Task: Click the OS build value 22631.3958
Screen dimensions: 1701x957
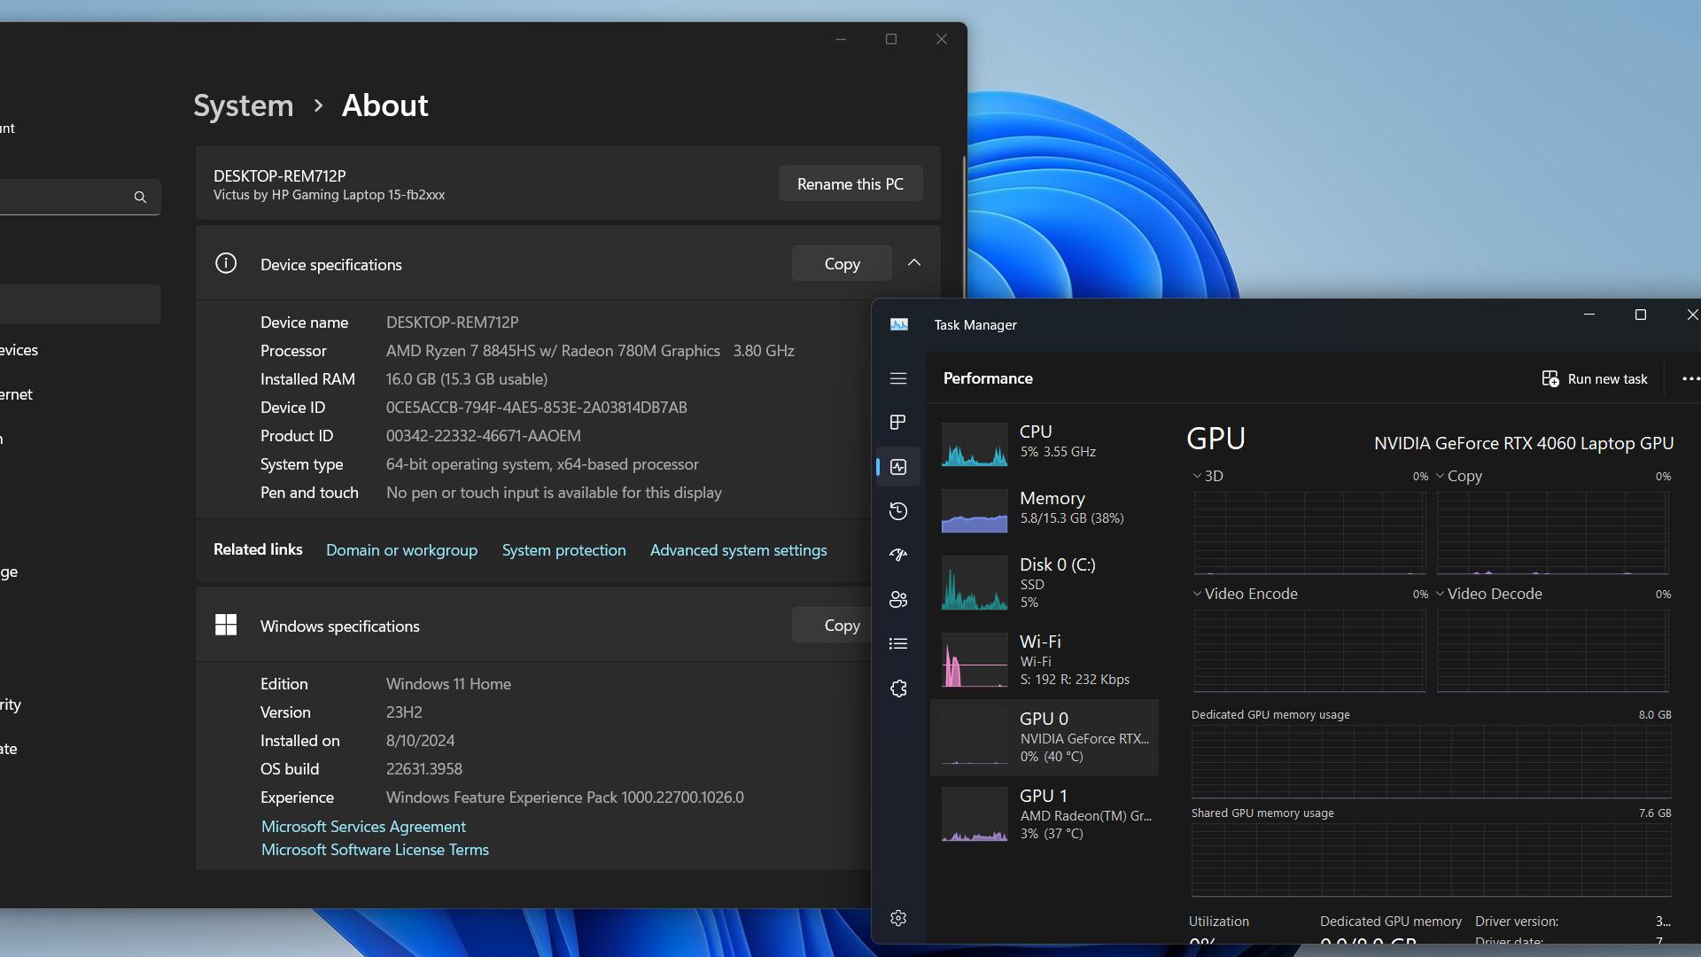Action: coord(423,769)
